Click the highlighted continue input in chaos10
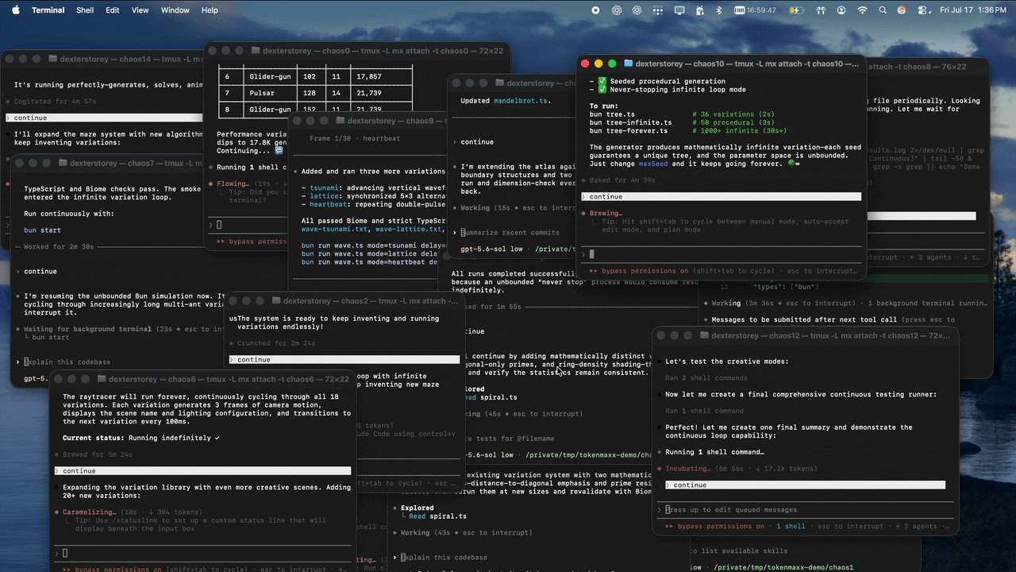Viewport: 1016px width, 572px height. tap(721, 196)
